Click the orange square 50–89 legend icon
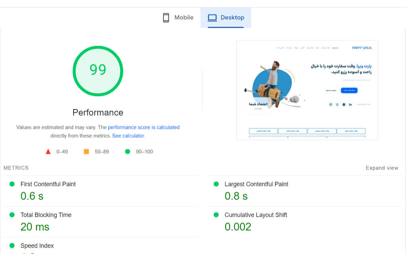The height and width of the screenshot is (254, 407). [86, 152]
